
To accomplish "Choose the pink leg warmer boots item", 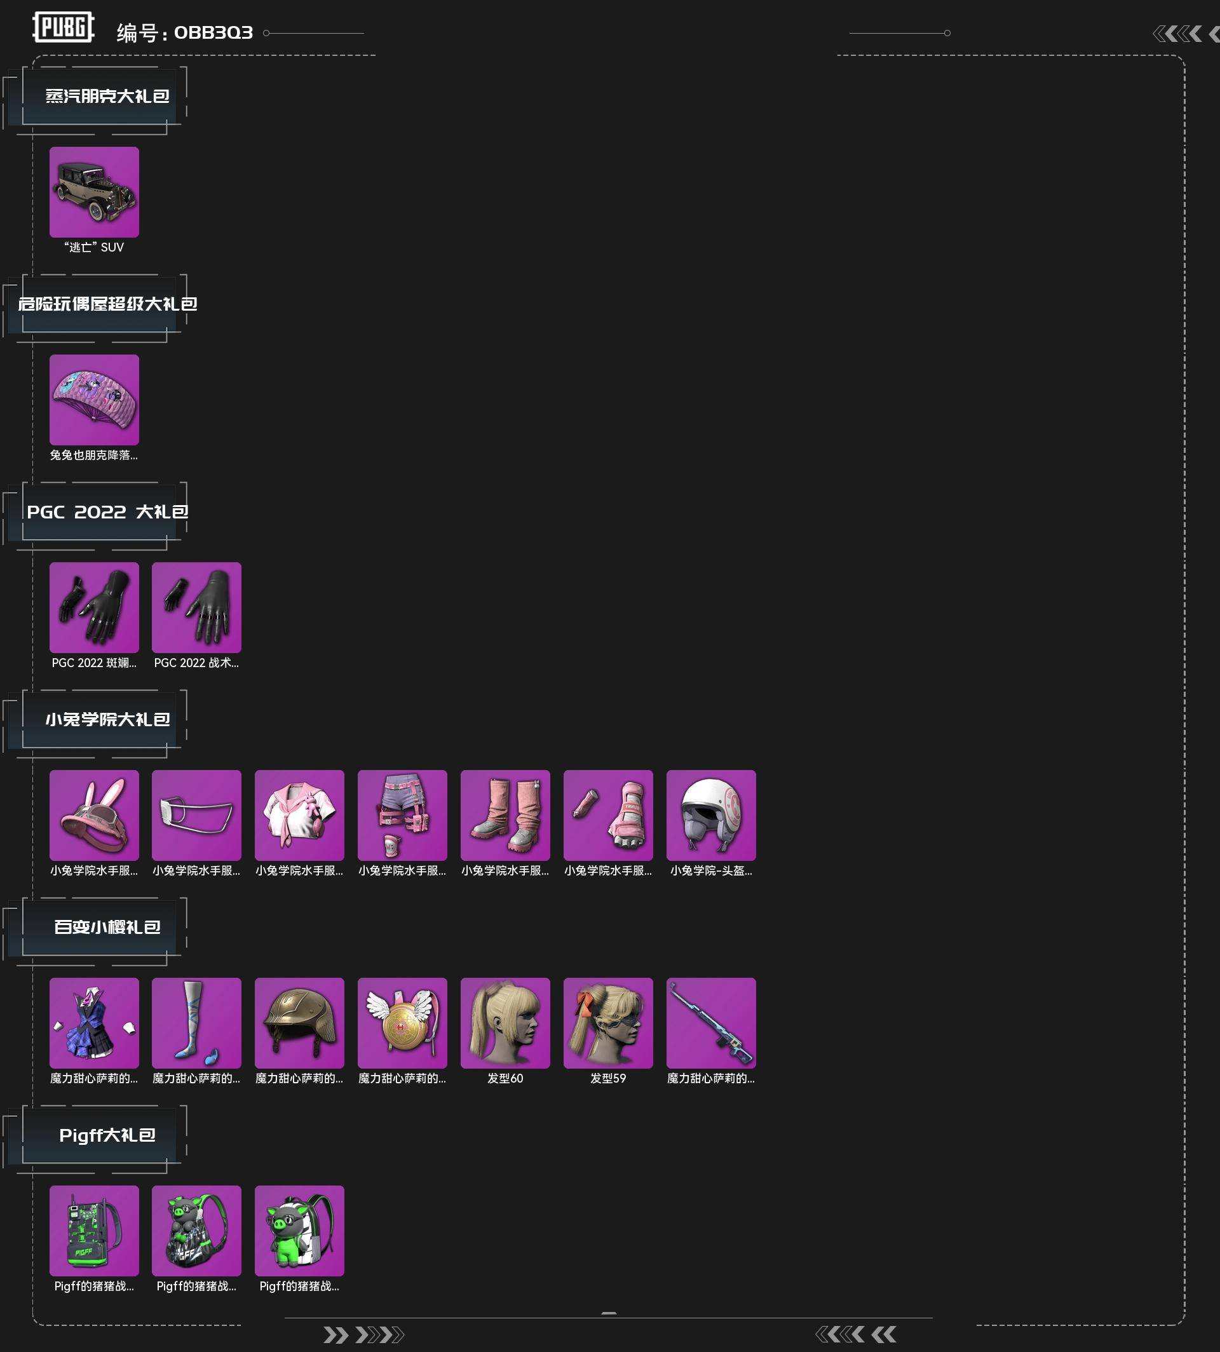I will (505, 815).
